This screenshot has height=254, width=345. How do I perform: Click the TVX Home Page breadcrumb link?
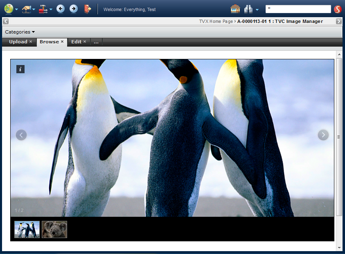tap(216, 21)
